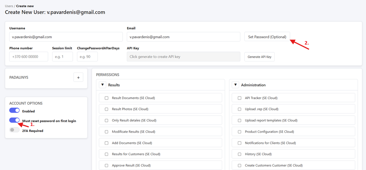
Task: Collapse the Administration permissions group
Action: point(235,85)
